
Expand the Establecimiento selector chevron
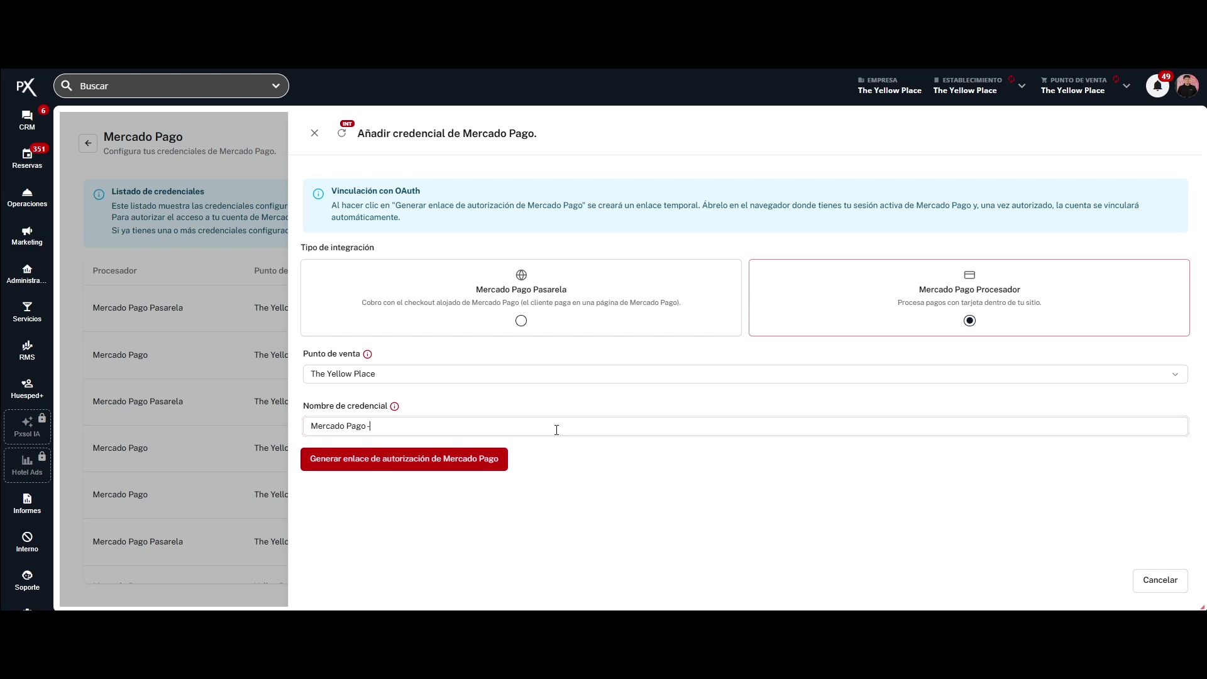pyautogui.click(x=1022, y=86)
